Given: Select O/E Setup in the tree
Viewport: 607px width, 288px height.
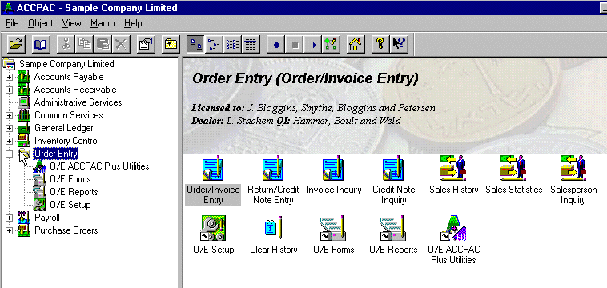Looking at the screenshot, I should (x=70, y=205).
